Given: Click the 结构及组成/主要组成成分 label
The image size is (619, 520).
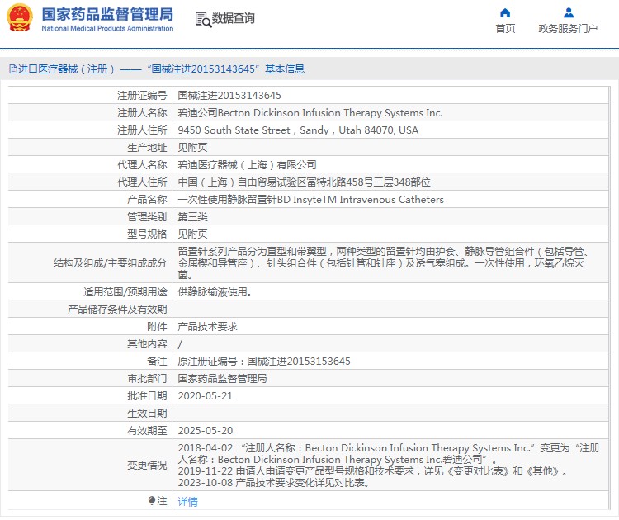Looking at the screenshot, I should tap(110, 263).
